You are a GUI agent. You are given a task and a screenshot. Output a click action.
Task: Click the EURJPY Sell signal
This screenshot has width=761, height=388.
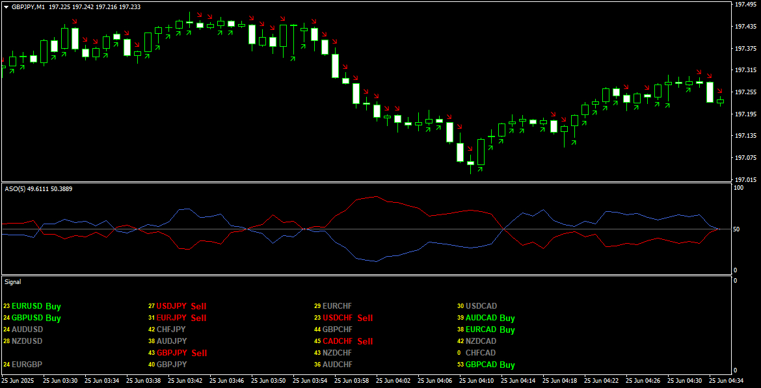181,318
